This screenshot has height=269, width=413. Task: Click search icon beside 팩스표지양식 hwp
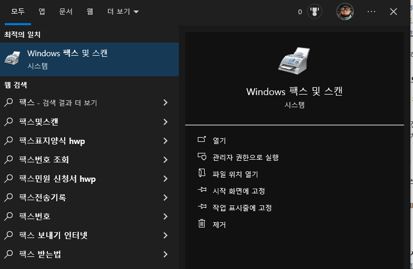(8, 141)
